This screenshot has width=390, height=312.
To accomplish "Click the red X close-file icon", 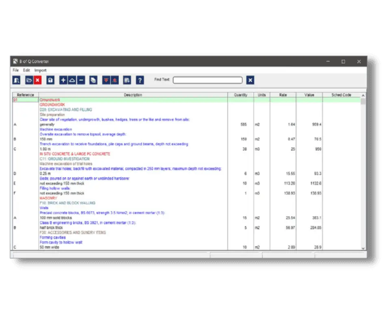I will point(37,80).
